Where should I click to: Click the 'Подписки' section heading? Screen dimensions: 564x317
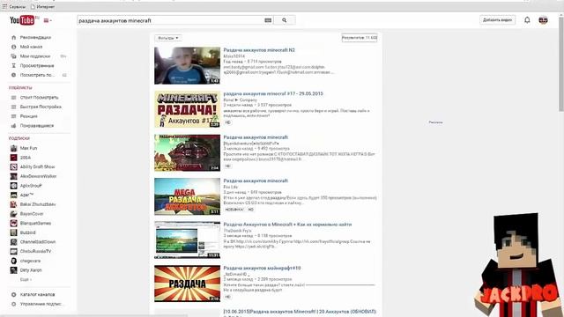[x=19, y=138]
